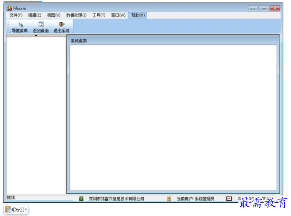Image resolution: width=291 pixels, height=216 pixels.
Task: Click the toolbar drag handle dots
Action: (x=8, y=27)
